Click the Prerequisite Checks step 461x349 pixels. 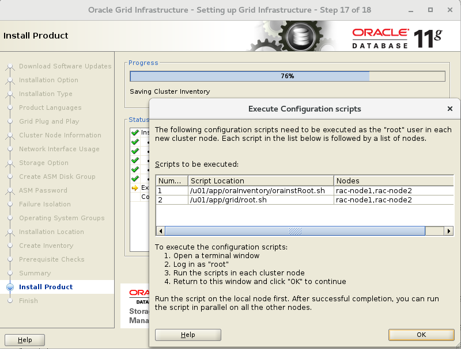coord(51,259)
